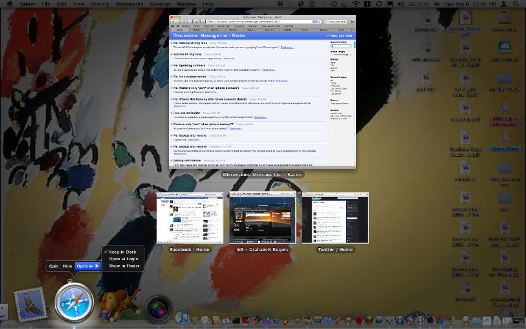Select the pinta.tiff desktop file
The height and width of the screenshot is (329, 526).
tap(426, 82)
